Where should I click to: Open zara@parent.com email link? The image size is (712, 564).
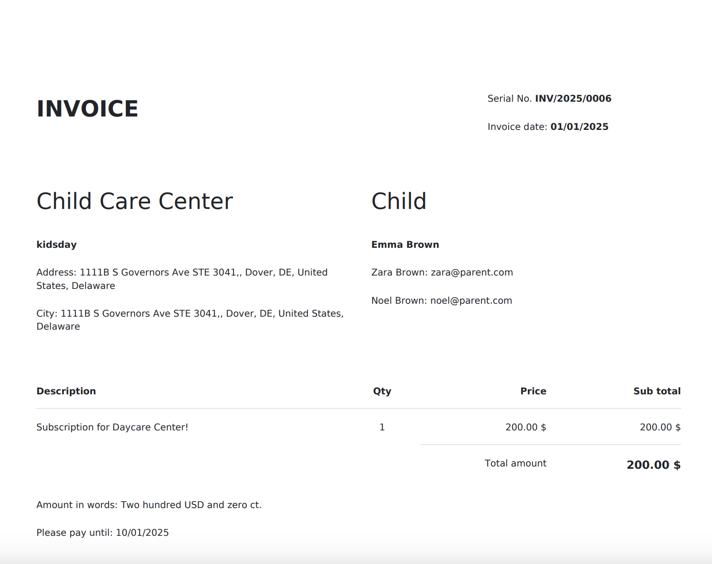(472, 272)
